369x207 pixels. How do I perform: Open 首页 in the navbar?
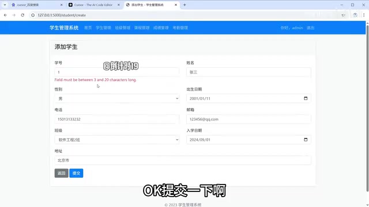tap(88, 28)
